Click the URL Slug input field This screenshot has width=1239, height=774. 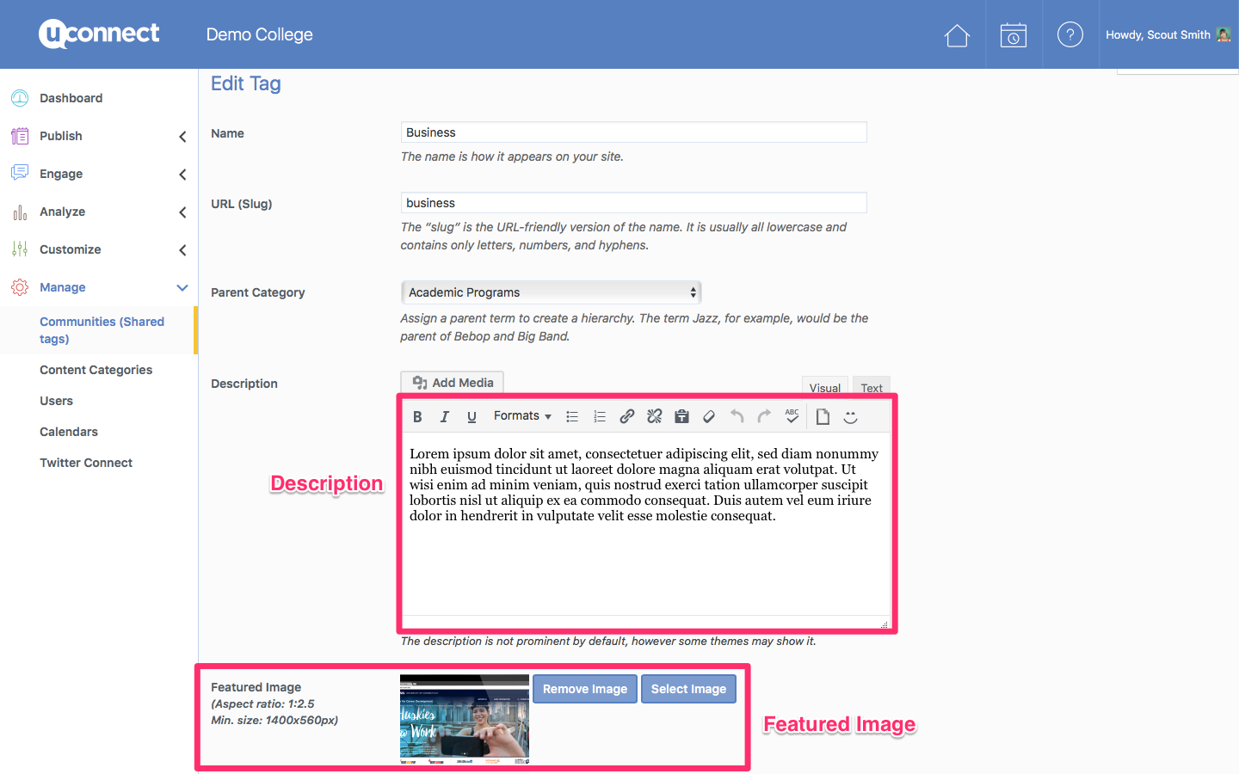point(633,203)
